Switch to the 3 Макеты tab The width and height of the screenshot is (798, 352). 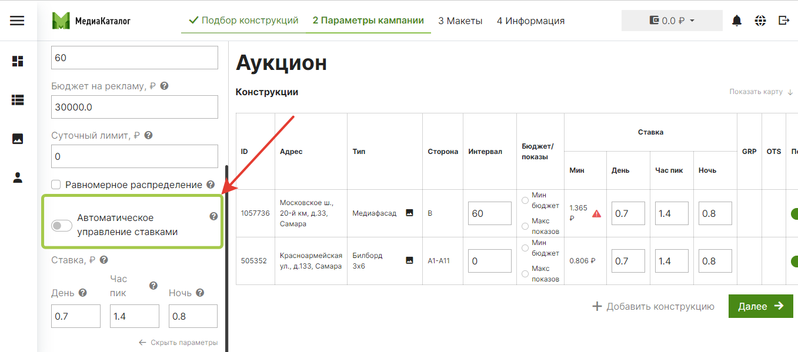coord(460,20)
